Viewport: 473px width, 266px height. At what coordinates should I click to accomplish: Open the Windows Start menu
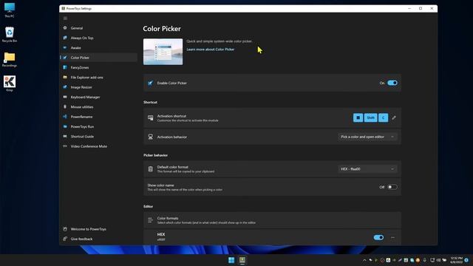(231, 260)
